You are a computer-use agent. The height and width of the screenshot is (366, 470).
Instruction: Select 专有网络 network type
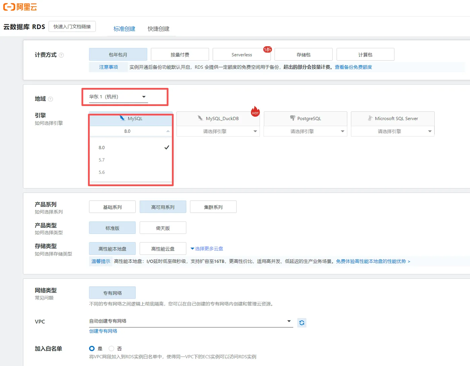tap(112, 293)
